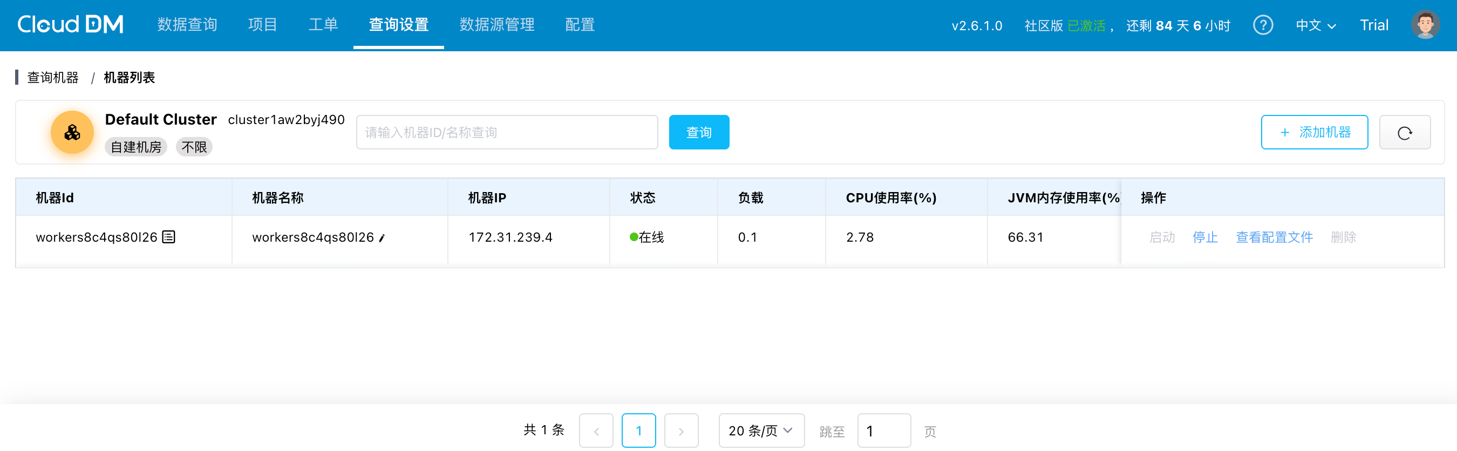Image resolution: width=1457 pixels, height=451 pixels.
Task: Edit the machine name pencil icon
Action: pyautogui.click(x=383, y=238)
